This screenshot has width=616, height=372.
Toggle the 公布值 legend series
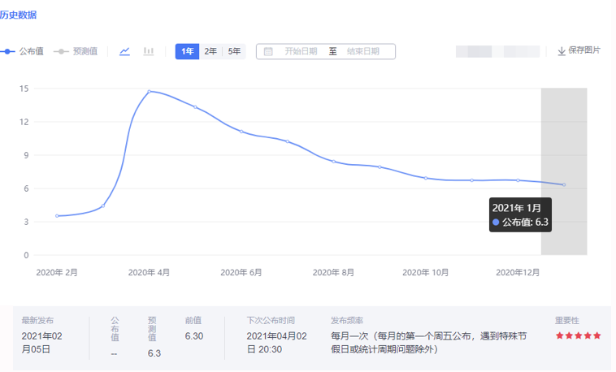click(x=22, y=51)
